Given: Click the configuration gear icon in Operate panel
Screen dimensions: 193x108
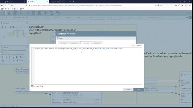Looking at the screenshot, I should pos(2,57).
